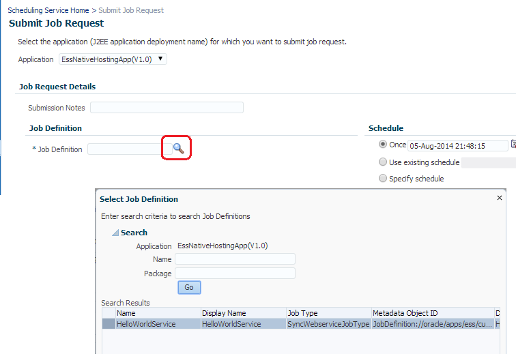Click the Once date and time field
This screenshot has width=516, height=354.
coord(457,145)
